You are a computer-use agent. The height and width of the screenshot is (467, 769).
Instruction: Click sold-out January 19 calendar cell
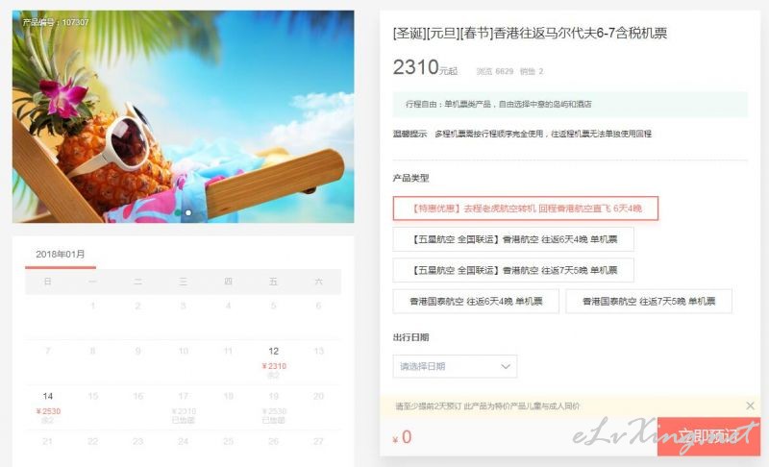click(x=274, y=407)
